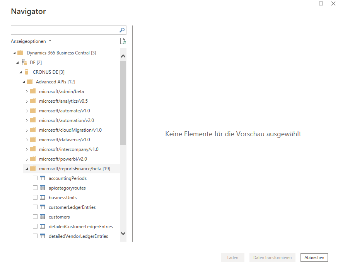Click the microsoft/dataverse/v1.0 folder icon

pos(33,139)
